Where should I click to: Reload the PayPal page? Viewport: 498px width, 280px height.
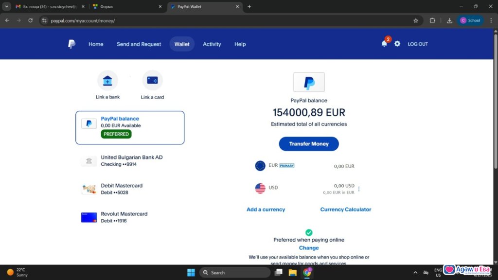pyautogui.click(x=31, y=20)
